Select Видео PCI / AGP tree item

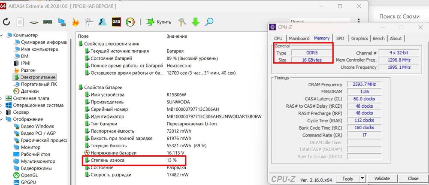34,133
